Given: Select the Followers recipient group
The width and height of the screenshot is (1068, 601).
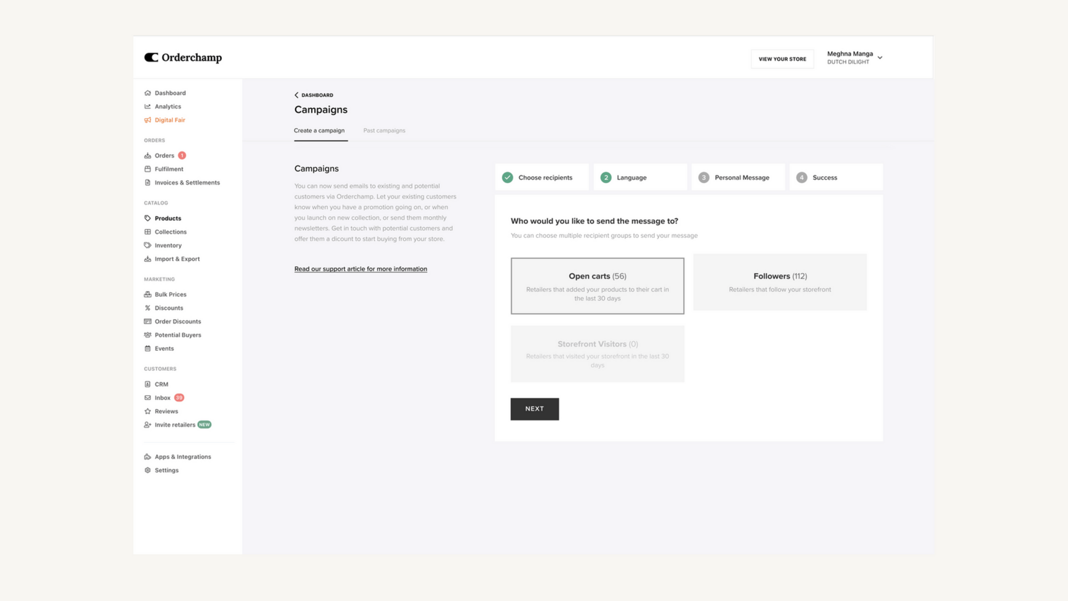Looking at the screenshot, I should click(x=780, y=282).
